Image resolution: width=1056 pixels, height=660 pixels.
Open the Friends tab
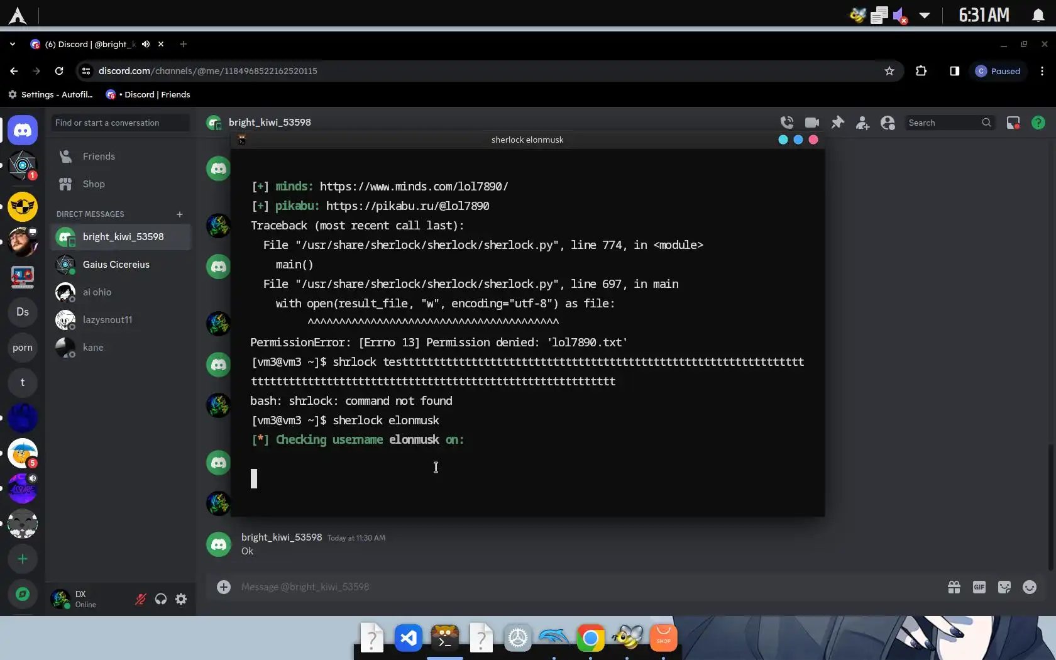pyautogui.click(x=121, y=157)
